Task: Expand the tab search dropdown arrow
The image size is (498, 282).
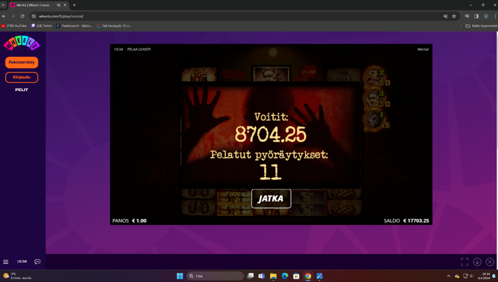Action: pos(3,5)
